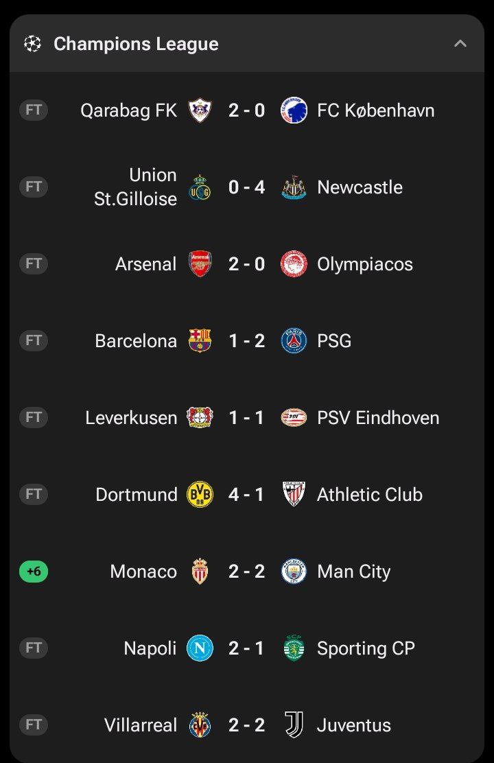
Task: Click the Juventus club crest
Action: tap(294, 725)
